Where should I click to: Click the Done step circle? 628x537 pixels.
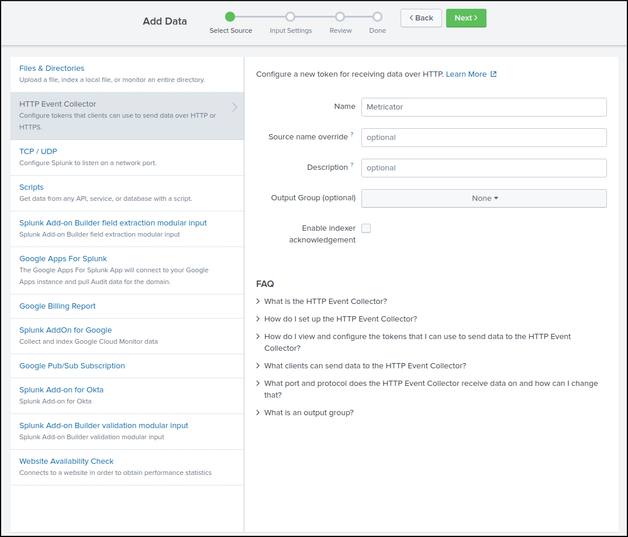(377, 17)
